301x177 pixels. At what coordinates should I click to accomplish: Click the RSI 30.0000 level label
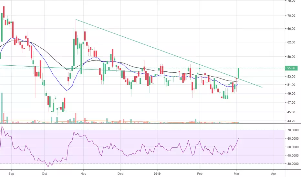tap(293, 163)
